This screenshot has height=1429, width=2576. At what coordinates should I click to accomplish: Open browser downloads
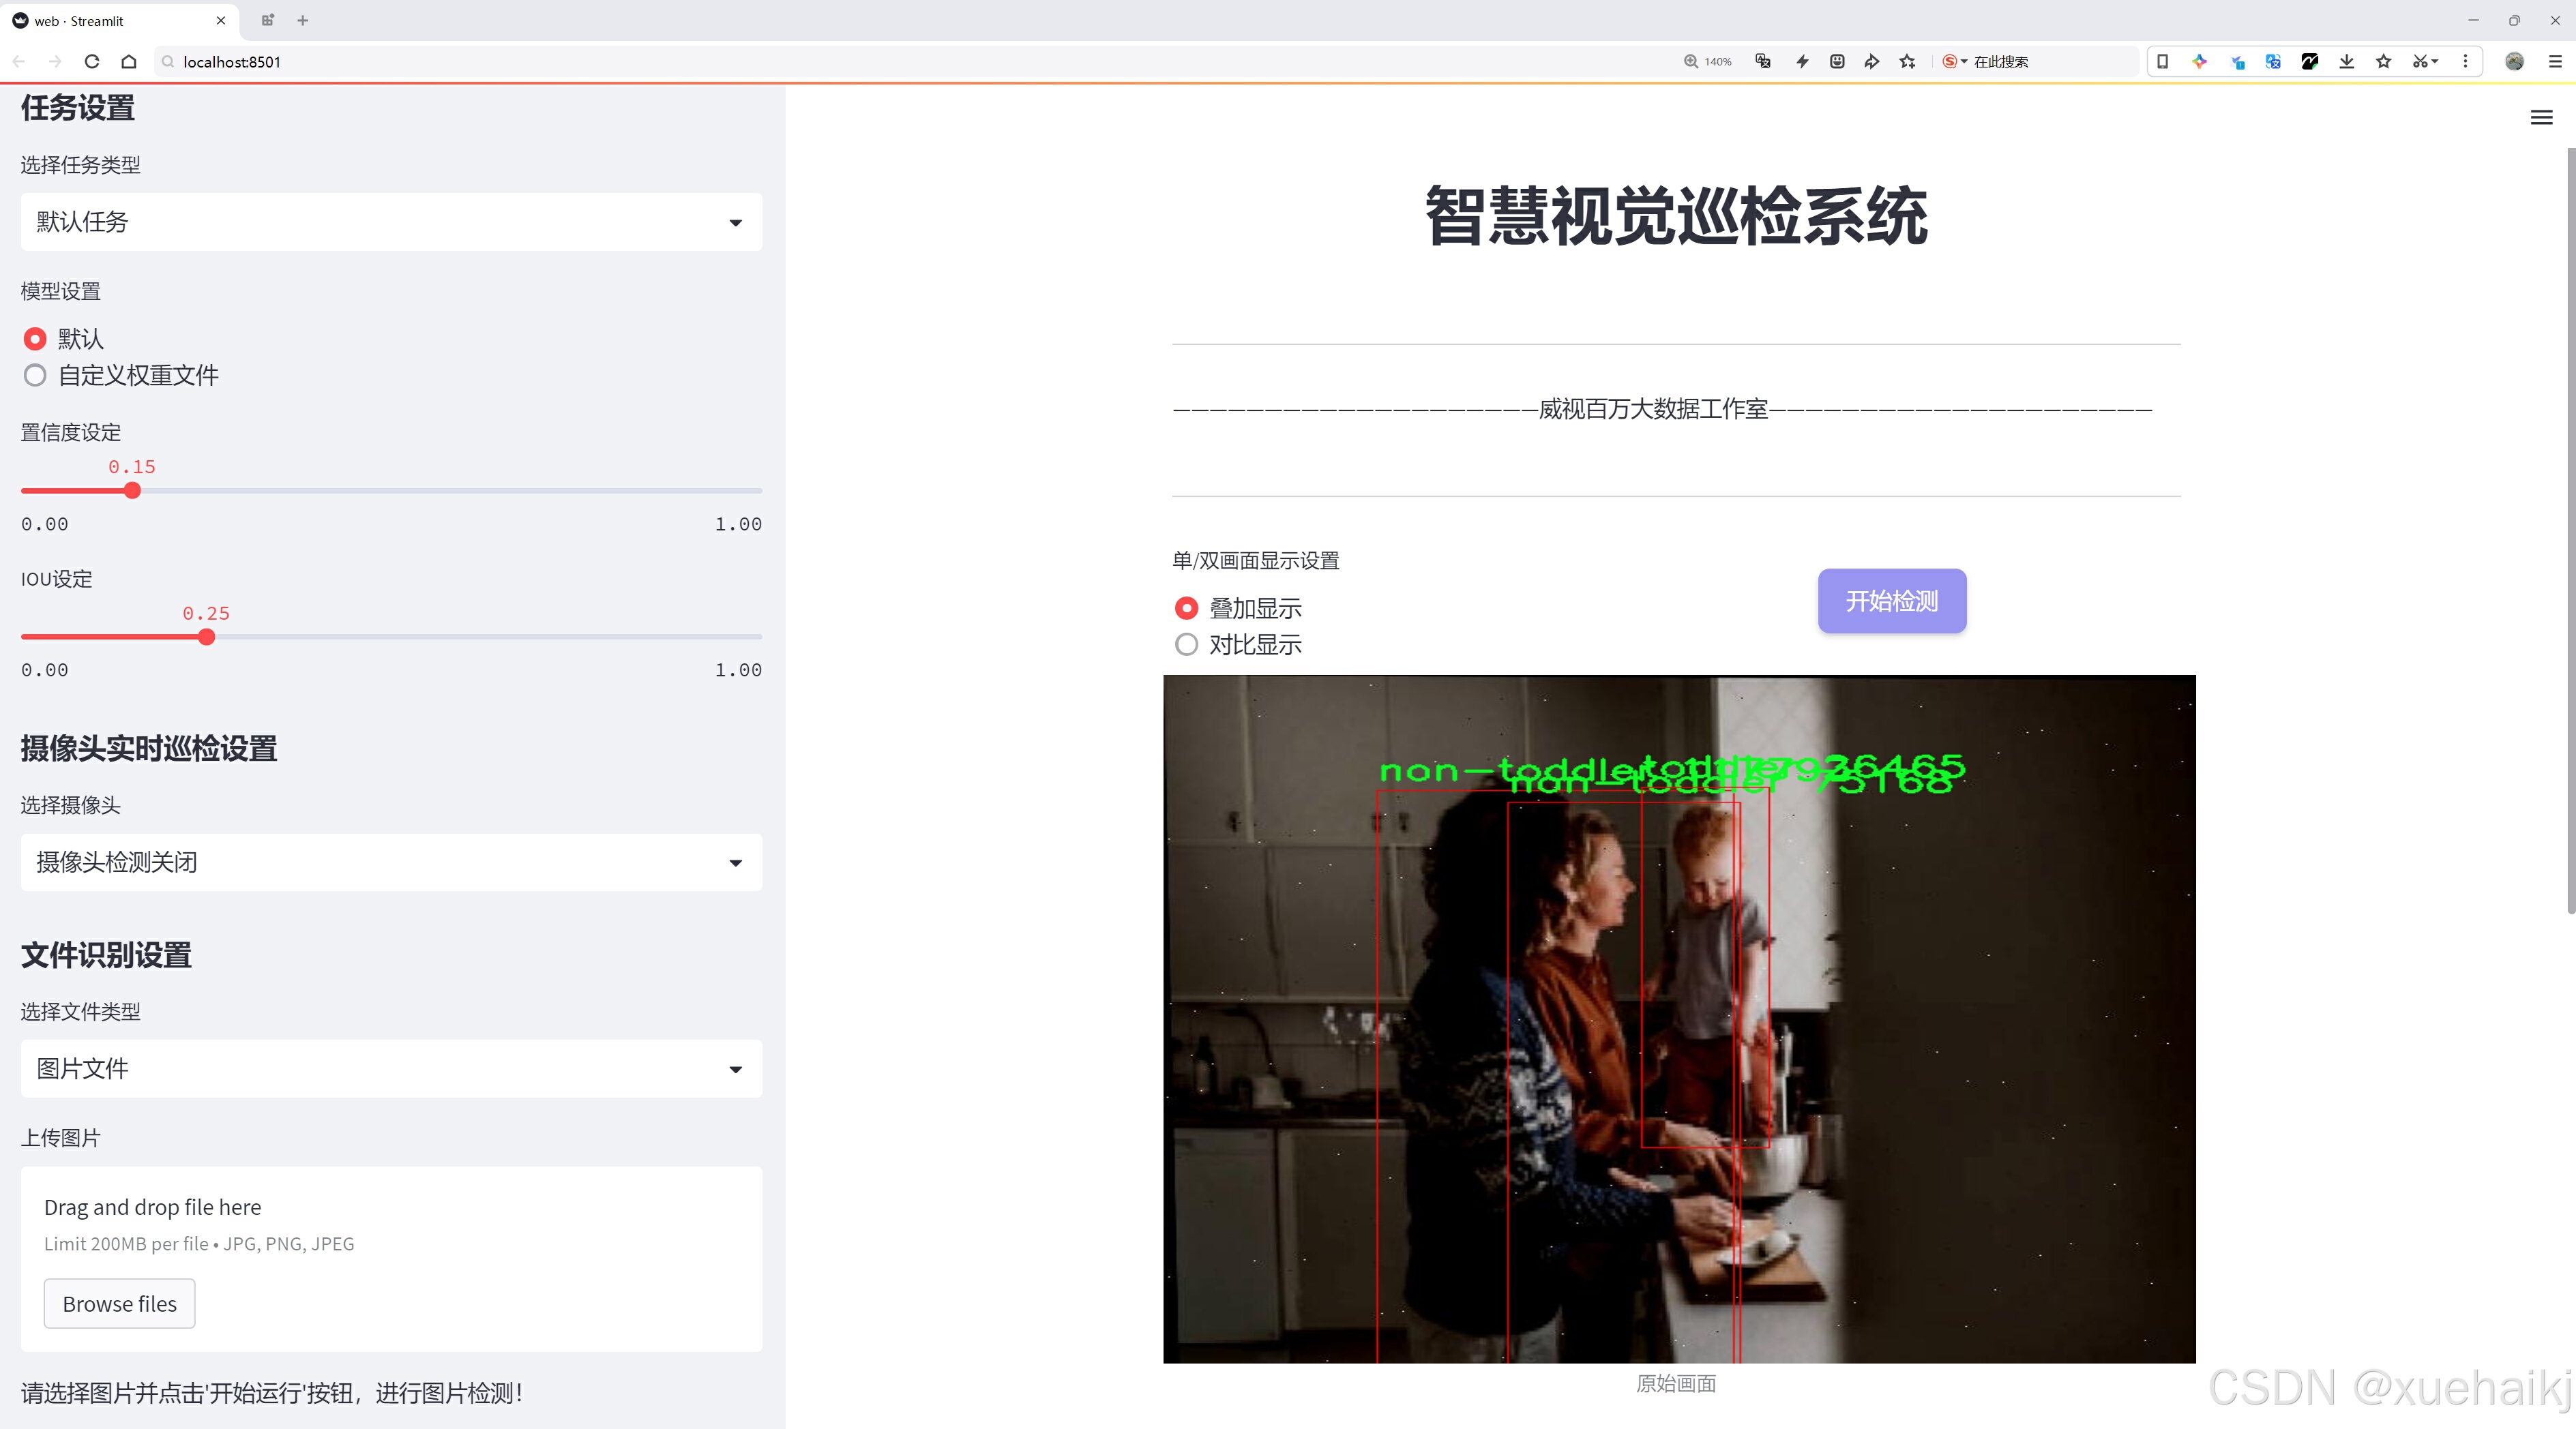(x=2347, y=62)
